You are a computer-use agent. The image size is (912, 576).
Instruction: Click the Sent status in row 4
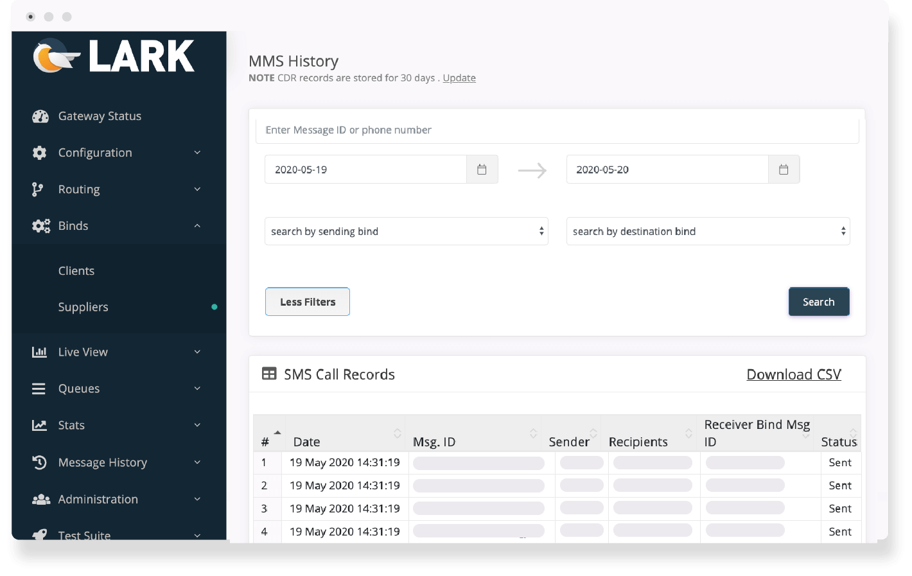tap(840, 532)
